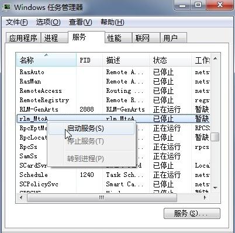235x233 pixels.
Task: Click the horizontal scrollbar right arrow
Action: (x=205, y=197)
